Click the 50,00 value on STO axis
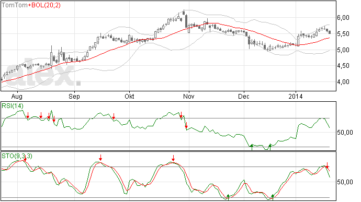 tap(345, 182)
